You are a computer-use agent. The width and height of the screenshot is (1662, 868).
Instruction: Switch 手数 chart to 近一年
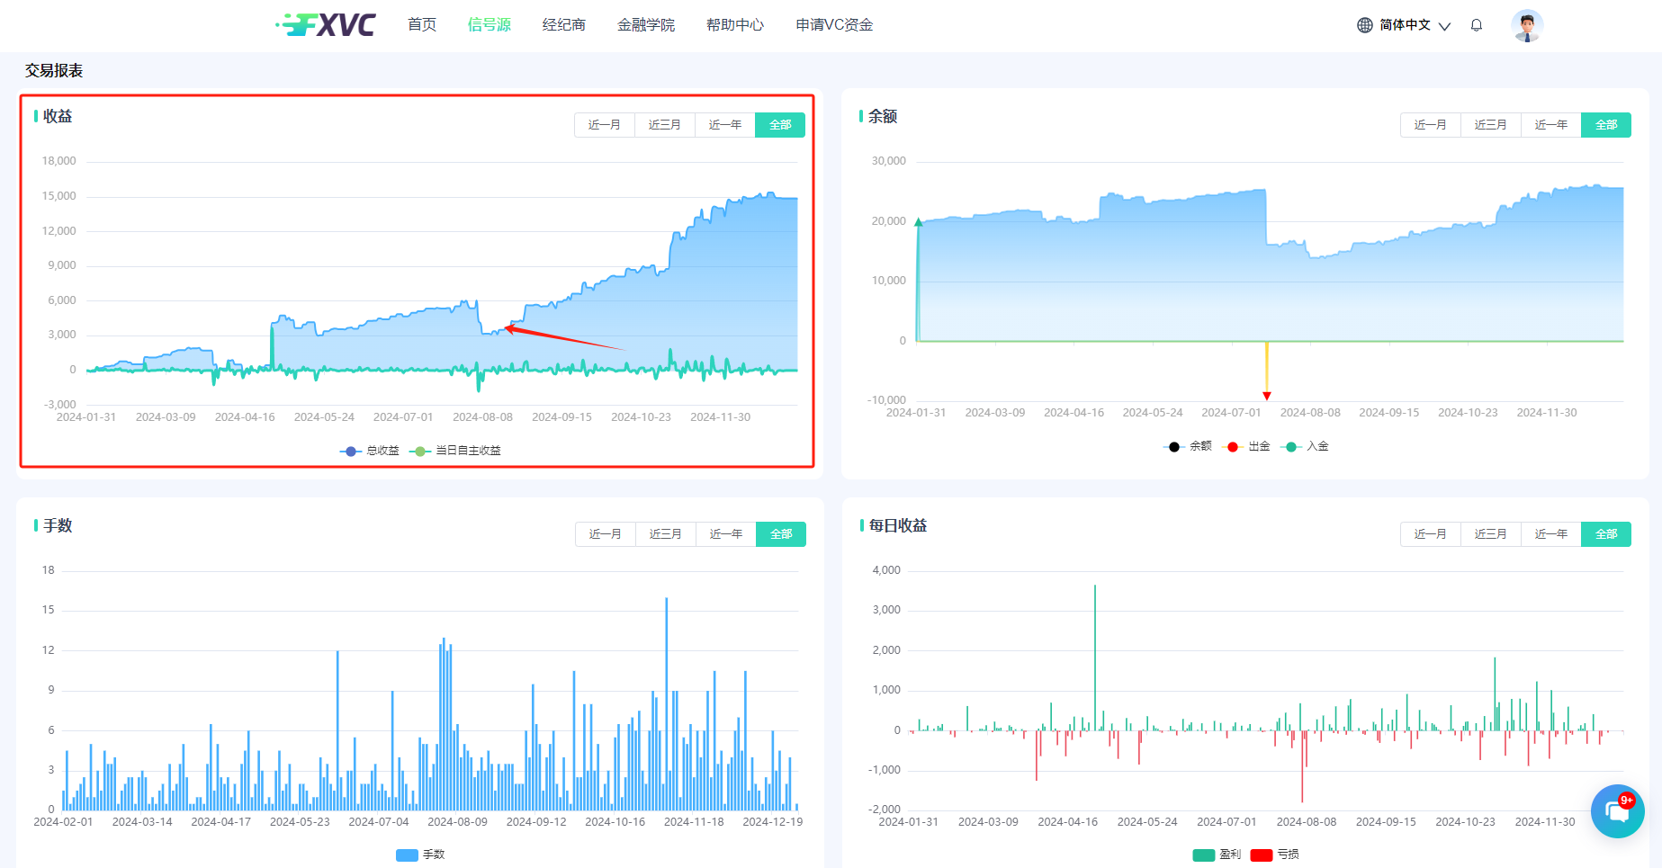[725, 534]
